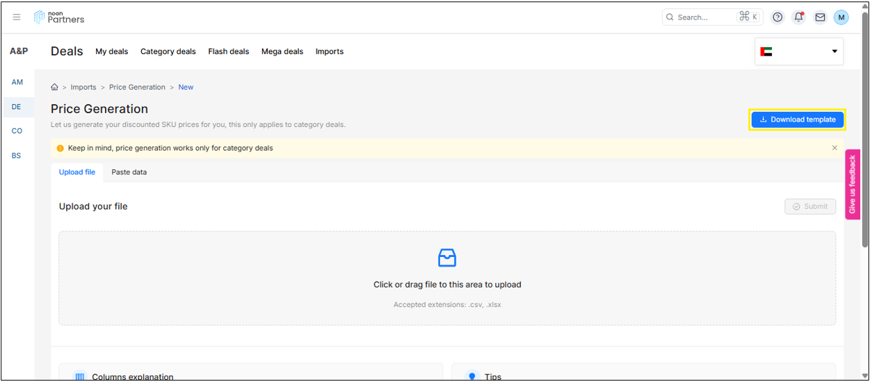Click the Download template button

point(797,119)
